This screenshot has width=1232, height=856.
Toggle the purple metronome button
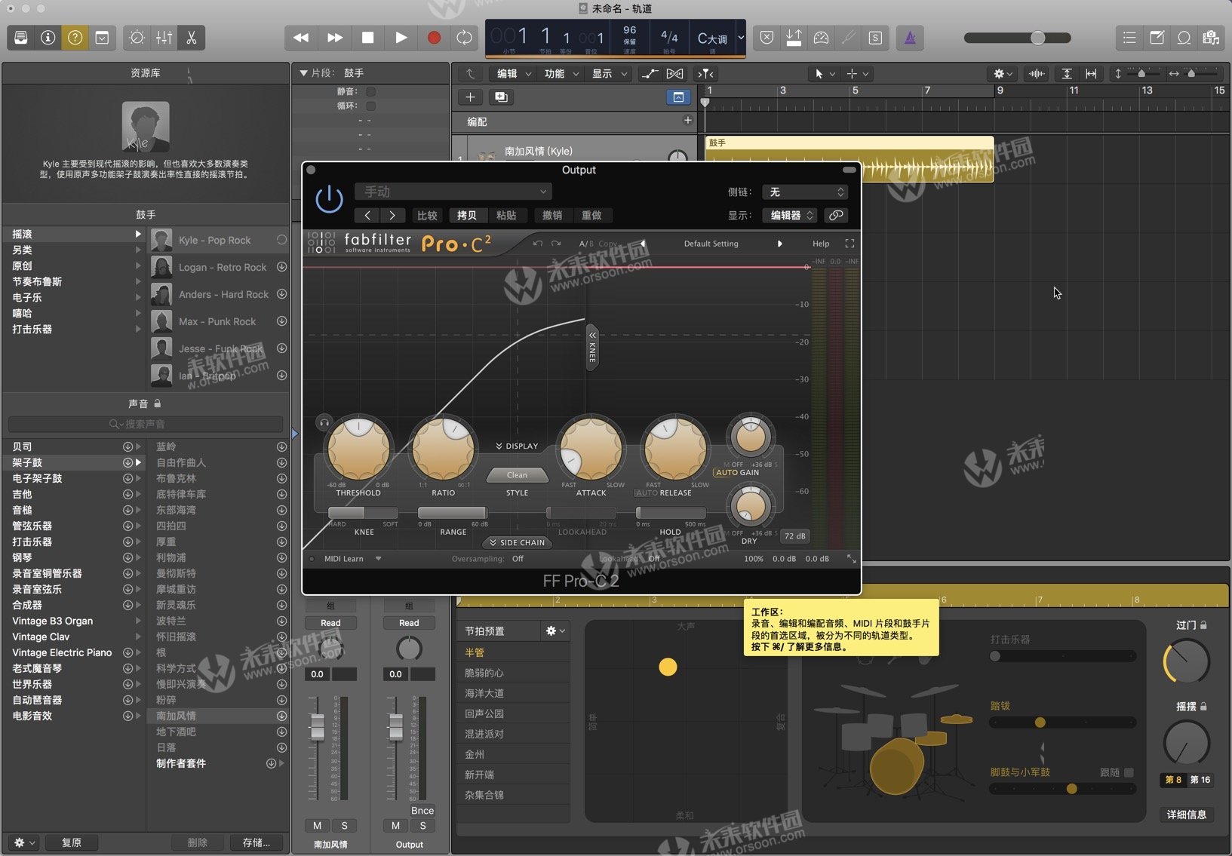tap(910, 38)
